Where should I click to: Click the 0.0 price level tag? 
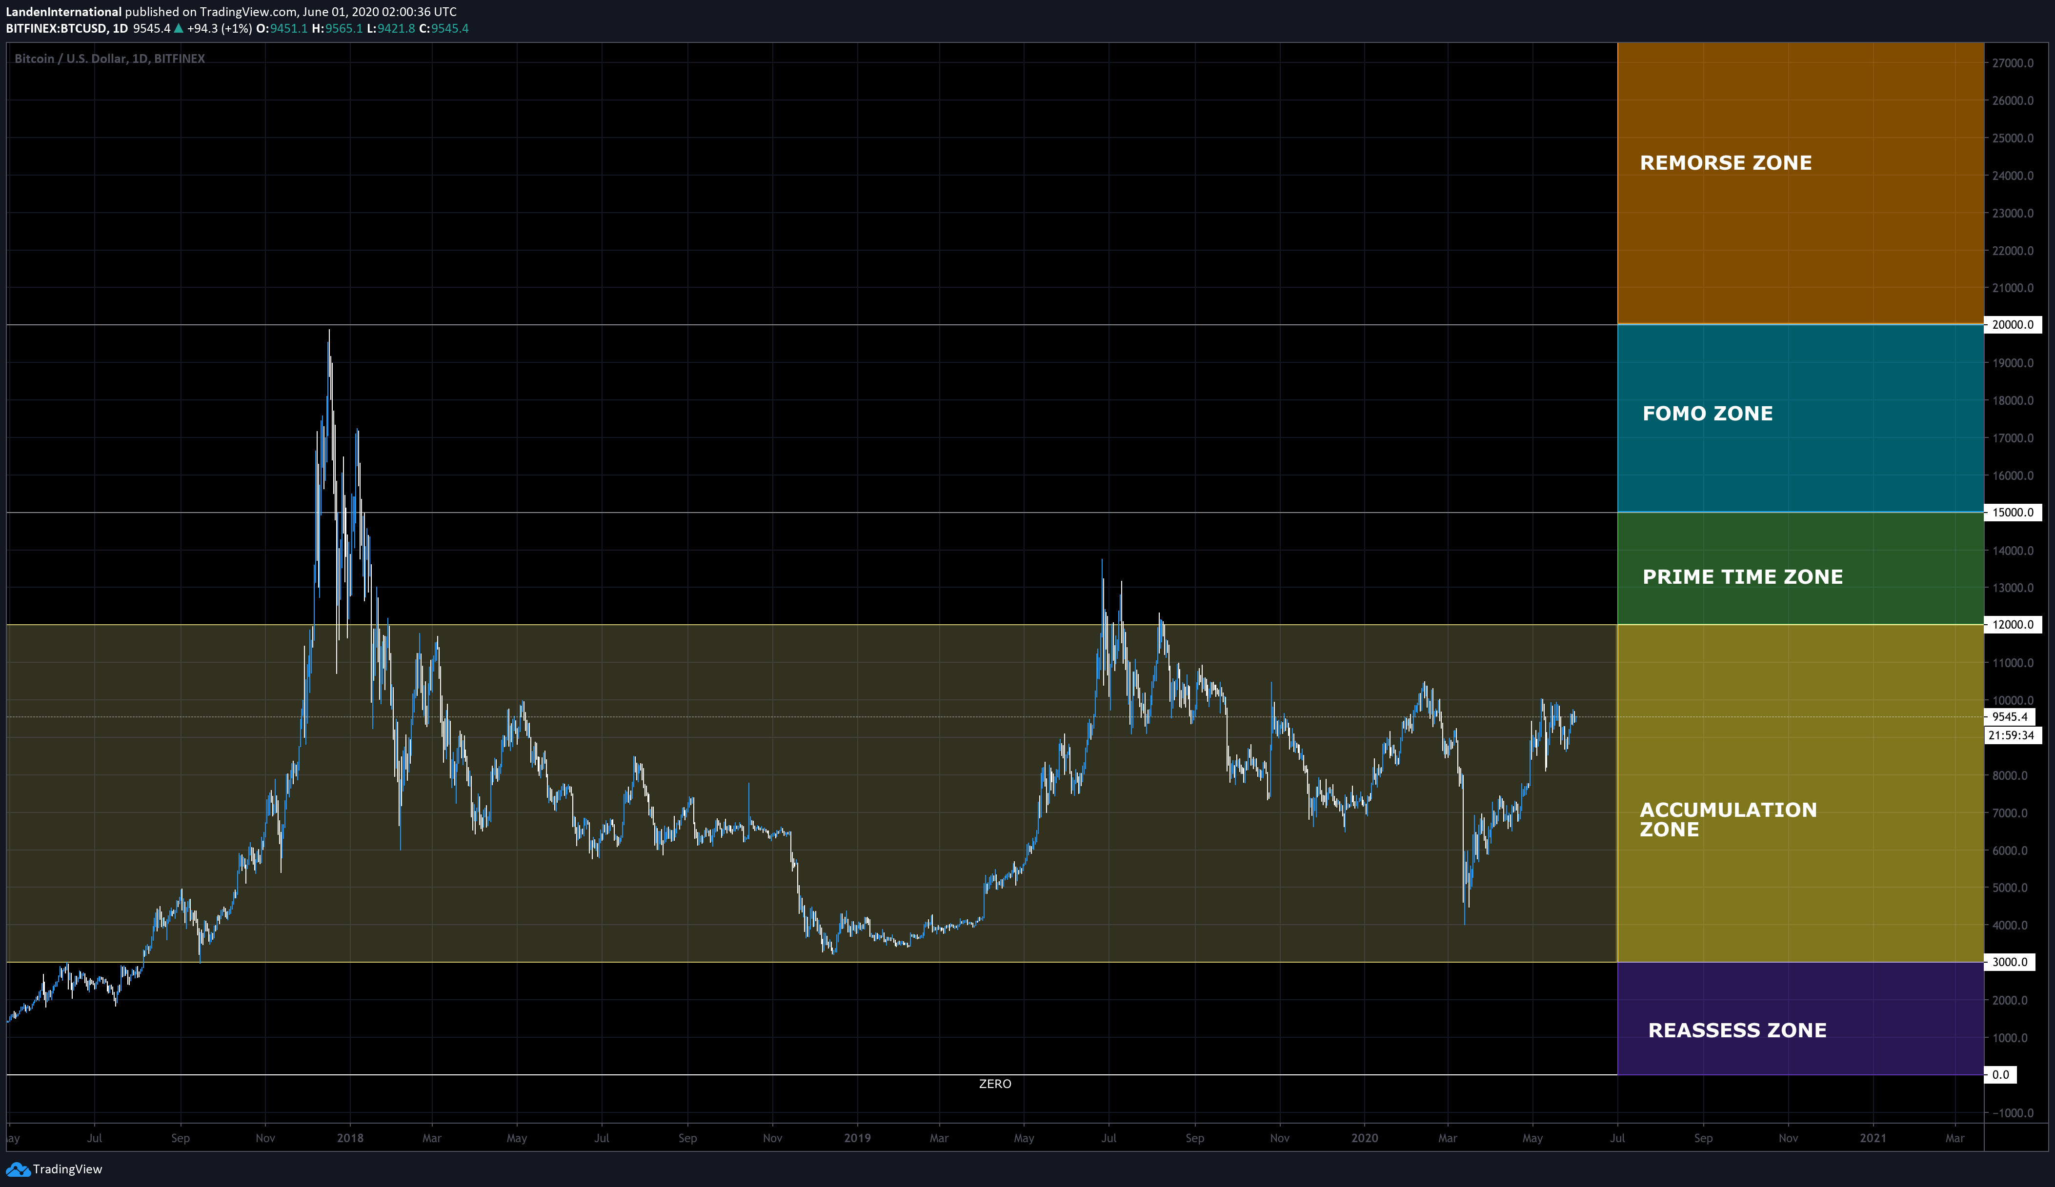[x=2000, y=1074]
